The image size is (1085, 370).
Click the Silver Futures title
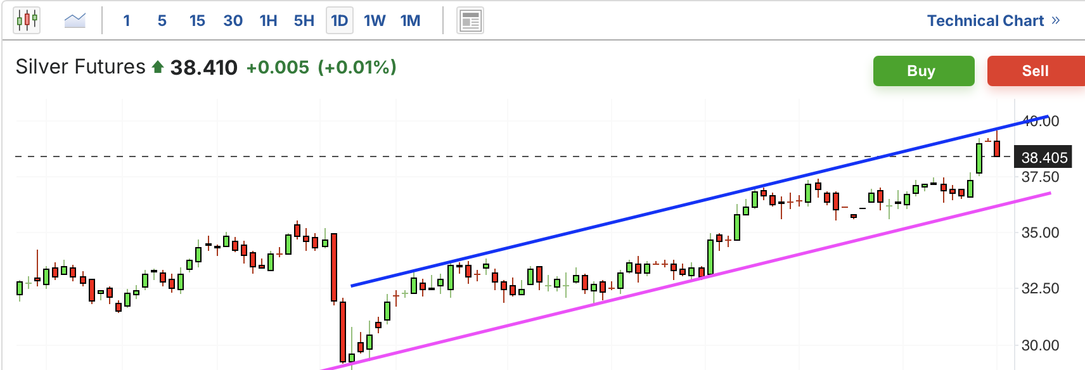(x=80, y=67)
